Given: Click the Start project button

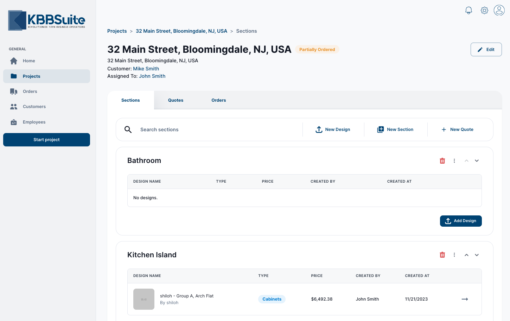Looking at the screenshot, I should coord(46,140).
